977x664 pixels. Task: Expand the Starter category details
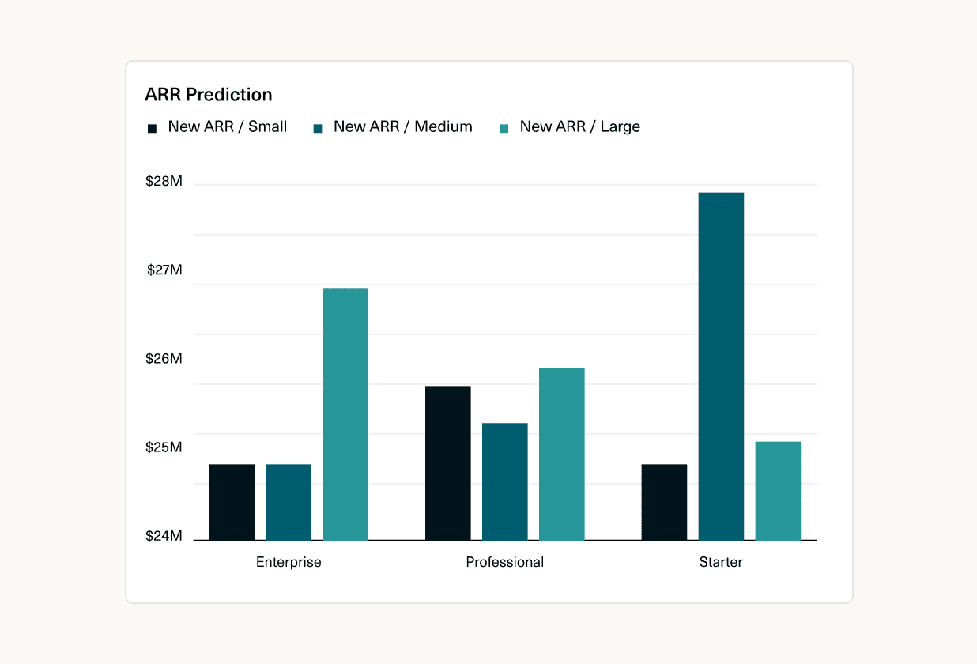tap(720, 562)
